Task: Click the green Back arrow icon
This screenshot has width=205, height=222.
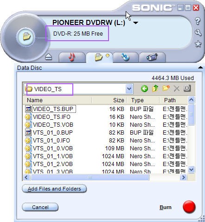Action: 144,89
